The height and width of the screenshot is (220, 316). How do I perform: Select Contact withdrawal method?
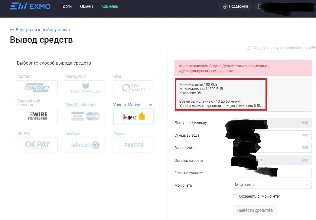pyautogui.click(x=37, y=88)
